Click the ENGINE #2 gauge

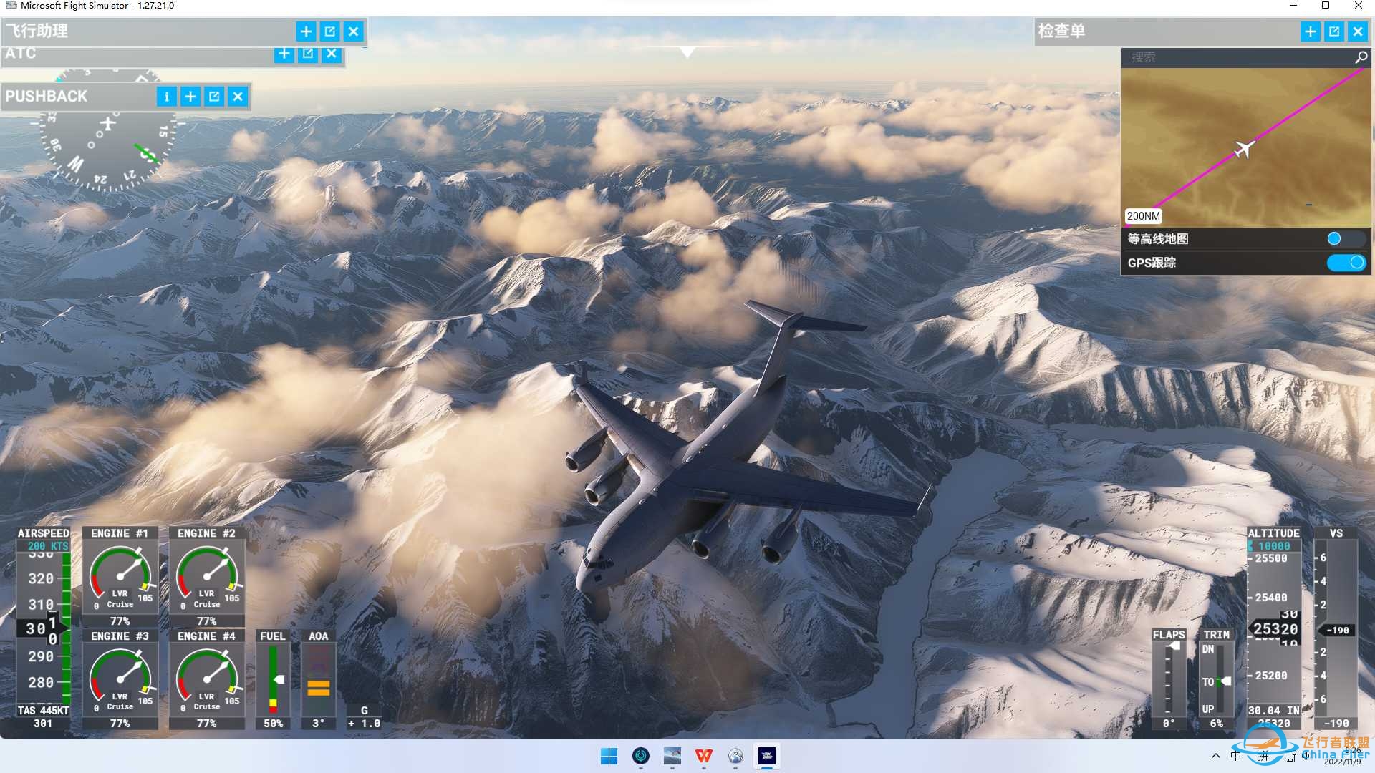207,578
